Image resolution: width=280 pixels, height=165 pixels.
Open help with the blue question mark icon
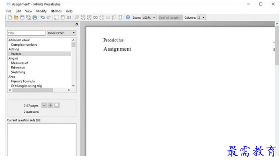point(128,17)
